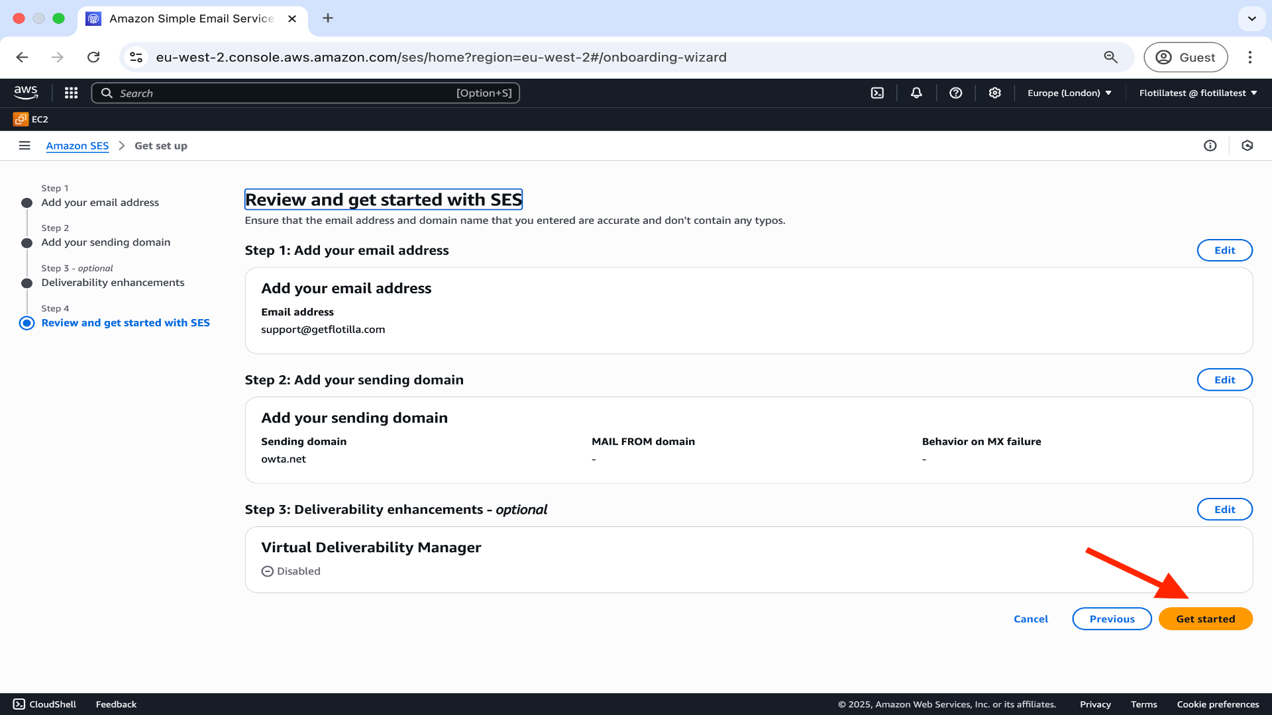Expand the Flotillatest account dropdown
Viewport: 1272px width, 715px height.
click(1198, 93)
